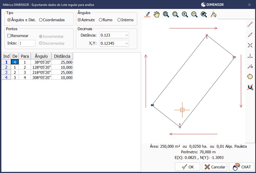256x173 pixels.
Task: Toggle the magnet snap tool
Action: tap(250, 87)
